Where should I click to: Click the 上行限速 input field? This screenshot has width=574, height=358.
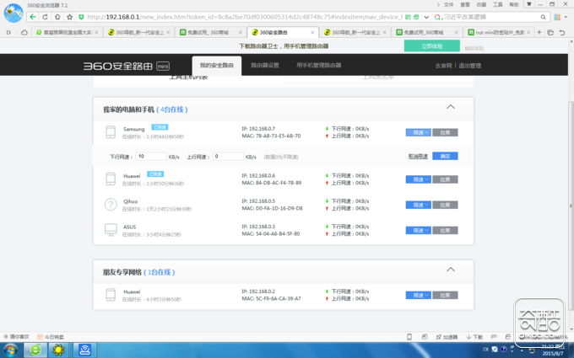coord(228,157)
